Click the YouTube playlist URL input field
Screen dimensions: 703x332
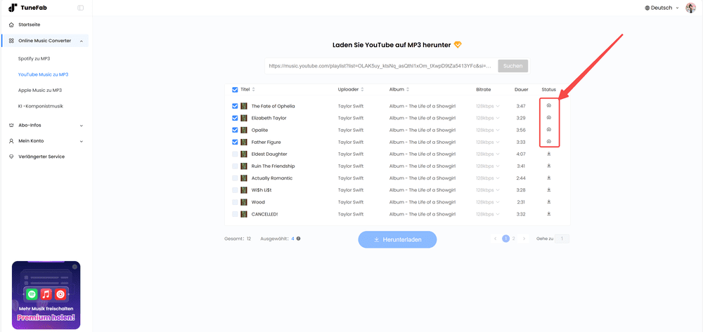(380, 66)
